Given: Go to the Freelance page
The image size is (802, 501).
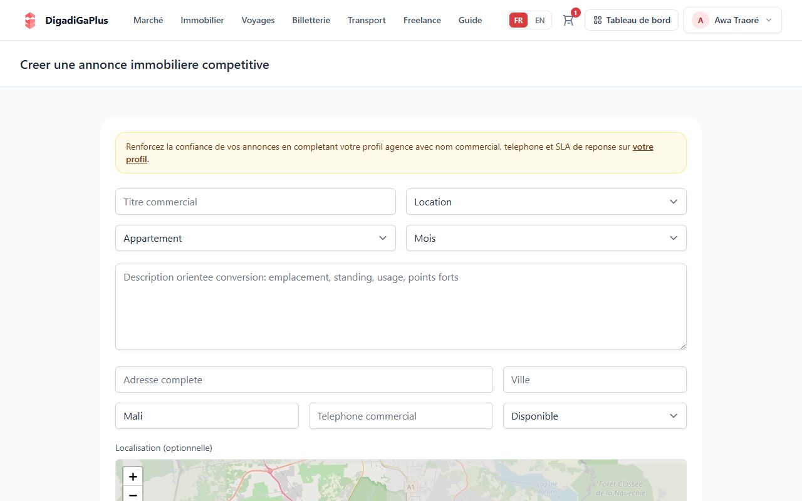Looking at the screenshot, I should (422, 20).
